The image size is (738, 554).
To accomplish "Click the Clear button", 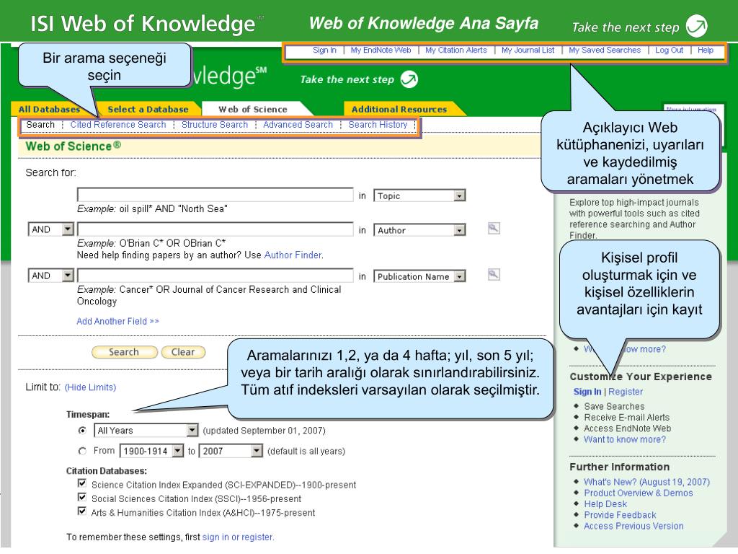I will tap(183, 352).
